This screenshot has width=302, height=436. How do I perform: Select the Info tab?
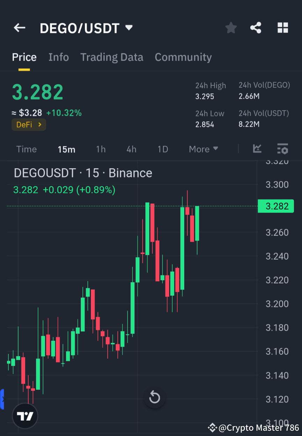click(58, 57)
